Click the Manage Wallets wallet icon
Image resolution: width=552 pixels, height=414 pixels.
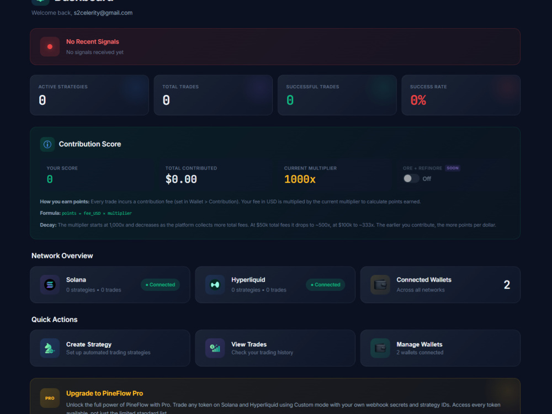[x=380, y=348]
